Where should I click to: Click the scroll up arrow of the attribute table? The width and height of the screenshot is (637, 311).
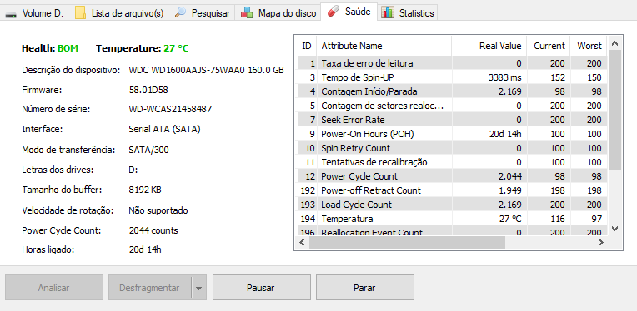pyautogui.click(x=614, y=43)
